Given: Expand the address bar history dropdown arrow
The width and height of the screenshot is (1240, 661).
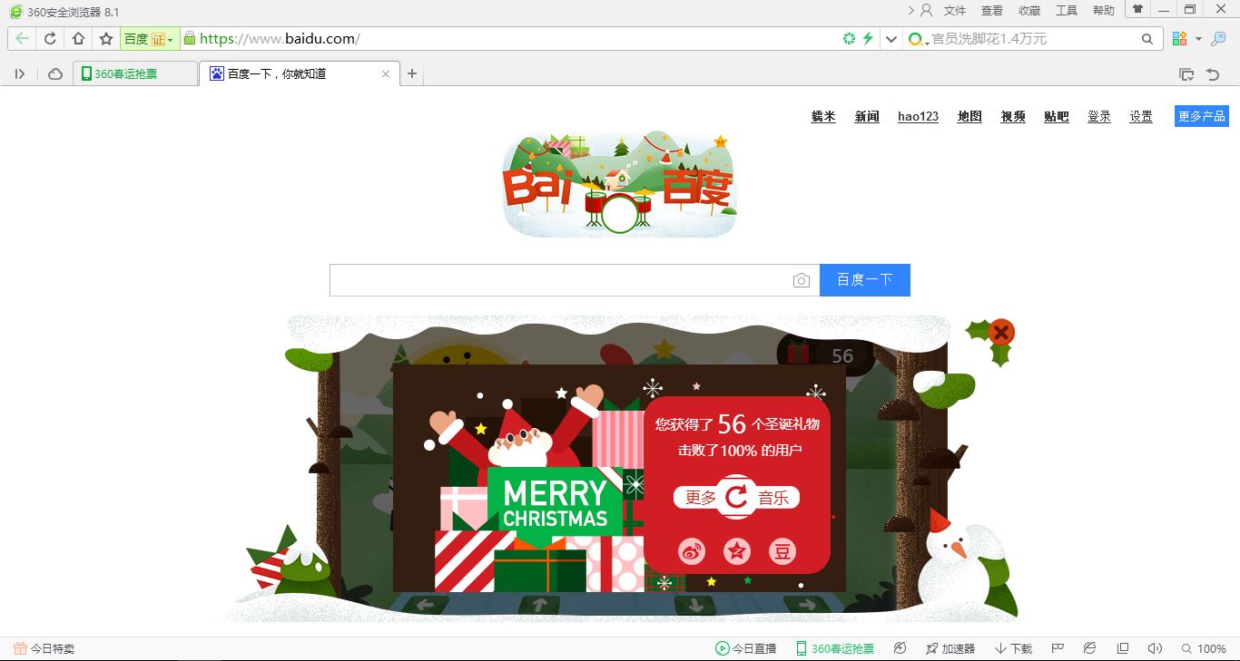Looking at the screenshot, I should pos(891,39).
